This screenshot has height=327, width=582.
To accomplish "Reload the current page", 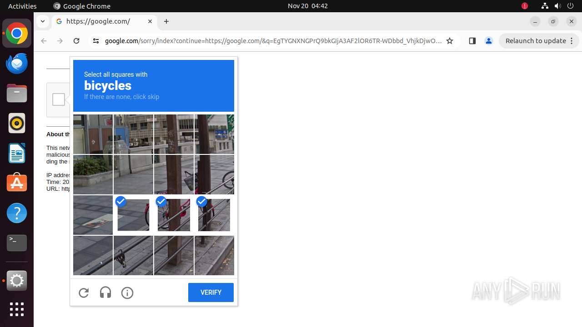I will 76,41.
